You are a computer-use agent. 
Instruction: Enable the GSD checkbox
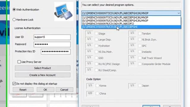coord(96,58)
